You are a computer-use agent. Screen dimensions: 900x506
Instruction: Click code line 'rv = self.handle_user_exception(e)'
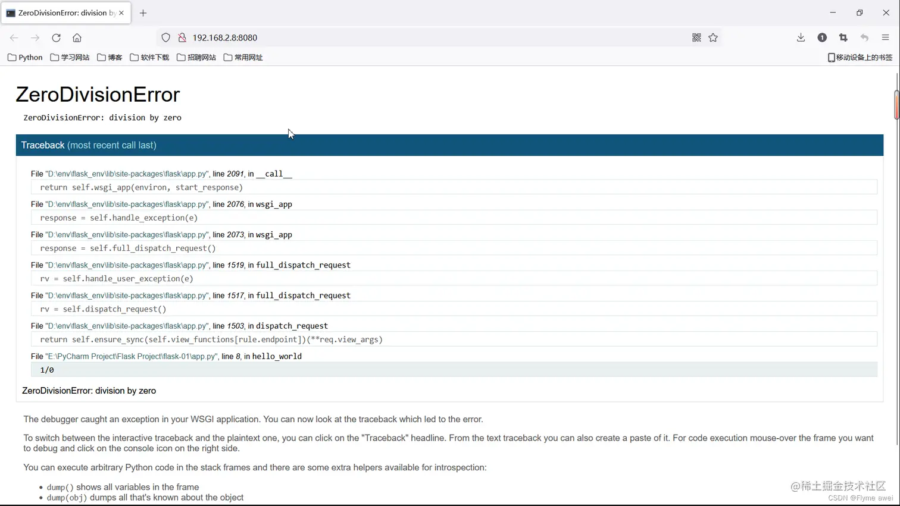[x=454, y=278]
